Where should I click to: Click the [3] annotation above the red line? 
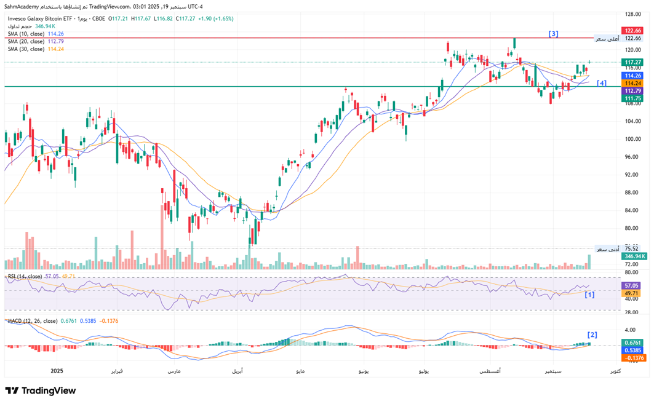[553, 34]
